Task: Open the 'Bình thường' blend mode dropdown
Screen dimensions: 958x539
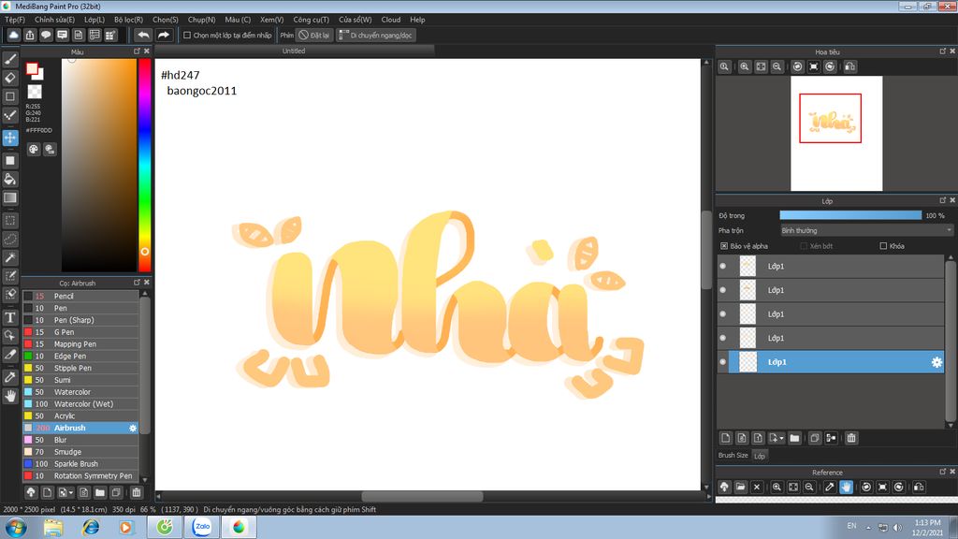Action: (x=866, y=230)
